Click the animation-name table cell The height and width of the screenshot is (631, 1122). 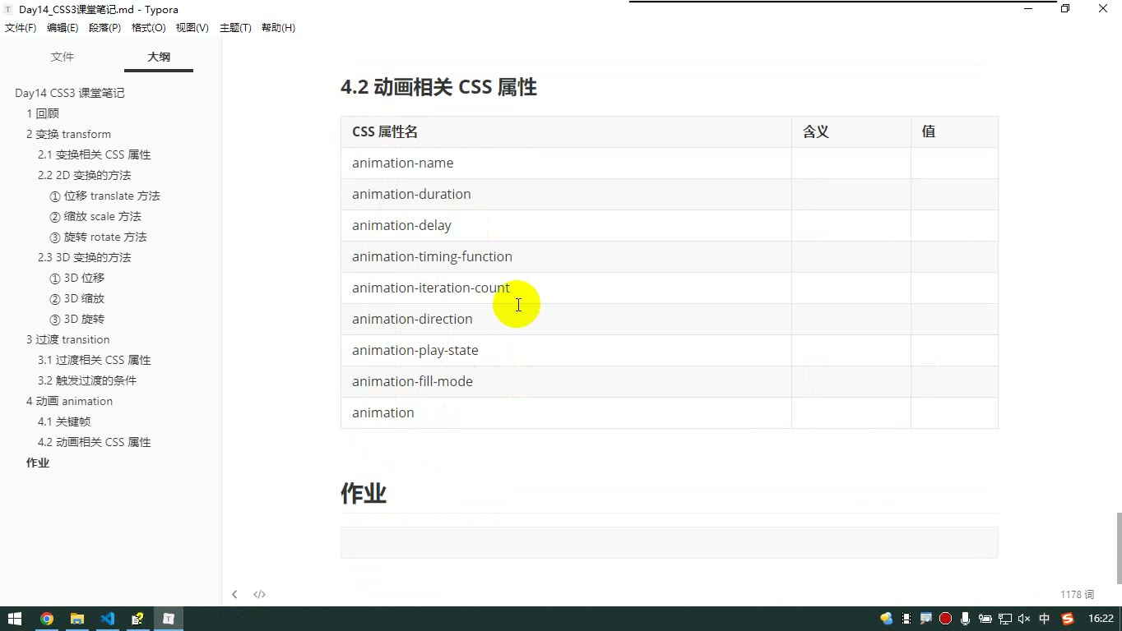pyautogui.click(x=566, y=163)
